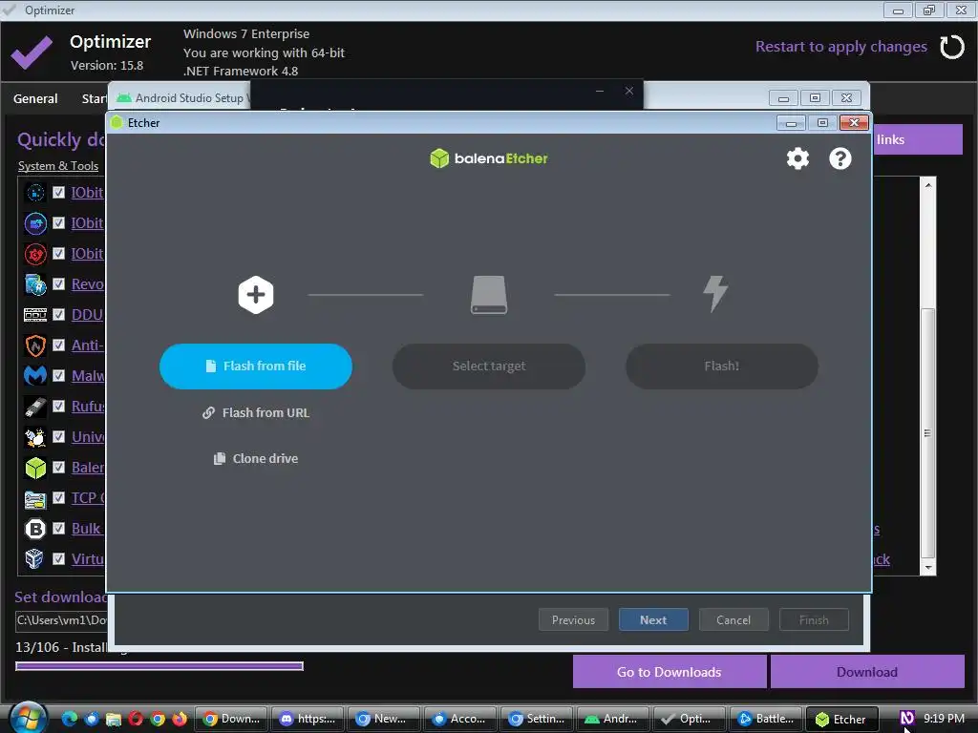Open the balenaEtcher help question mark
This screenshot has width=978, height=733.
click(840, 158)
